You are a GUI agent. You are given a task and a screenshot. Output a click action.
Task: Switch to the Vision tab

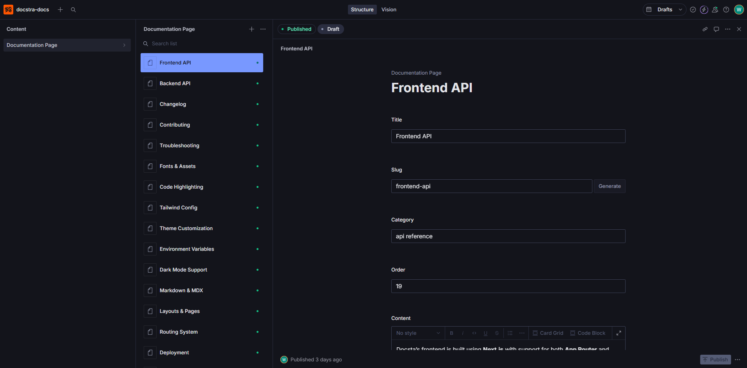click(x=389, y=9)
